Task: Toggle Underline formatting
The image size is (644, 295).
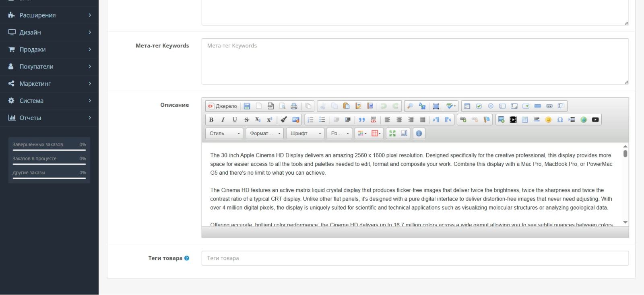Action: coord(235,120)
